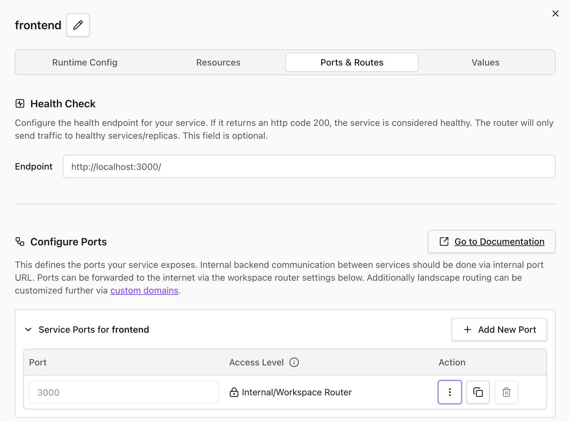Viewport: 569px width, 422px height.
Task: Copy the port 3000 URL
Action: (x=478, y=392)
